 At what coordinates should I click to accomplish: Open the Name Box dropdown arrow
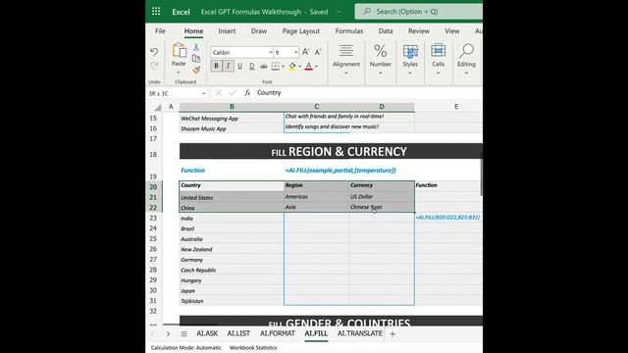point(203,94)
